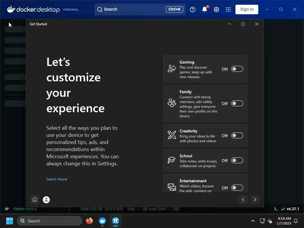Click the Creativity brush and pencil icon

pyautogui.click(x=172, y=135)
